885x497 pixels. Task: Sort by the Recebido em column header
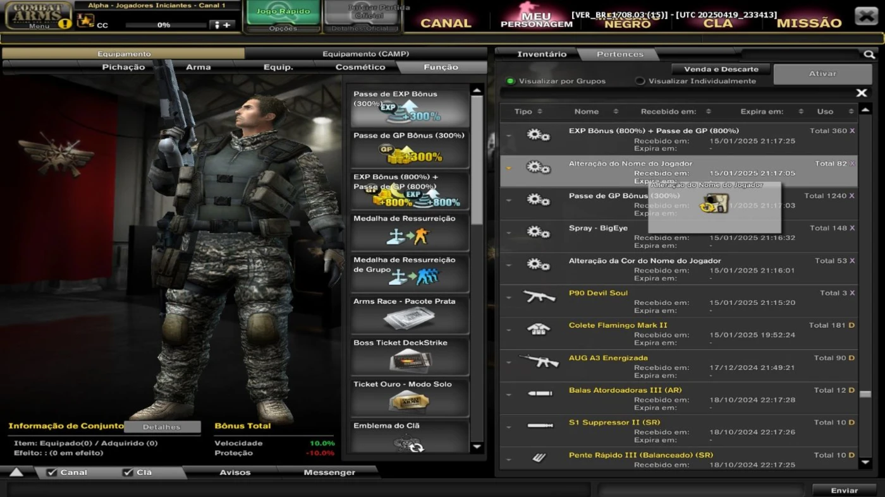[x=675, y=112]
